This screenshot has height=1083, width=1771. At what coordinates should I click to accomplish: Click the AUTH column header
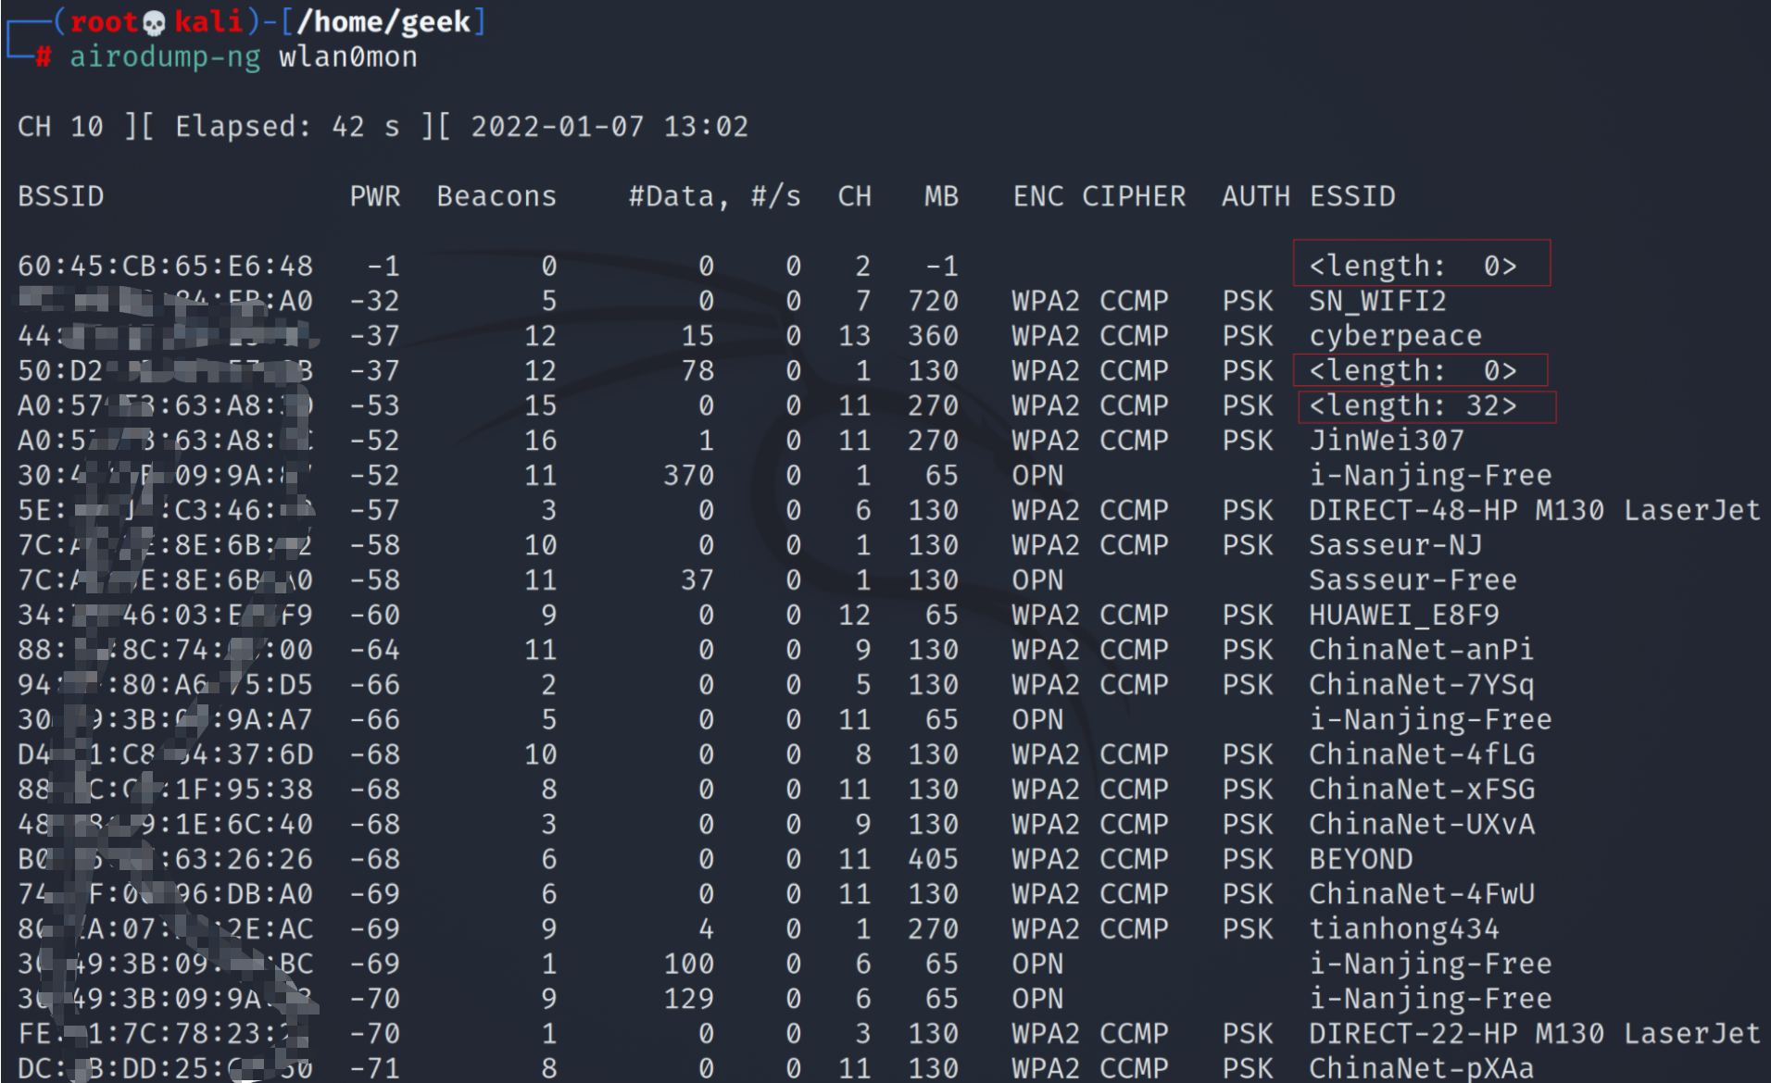pos(1256,196)
